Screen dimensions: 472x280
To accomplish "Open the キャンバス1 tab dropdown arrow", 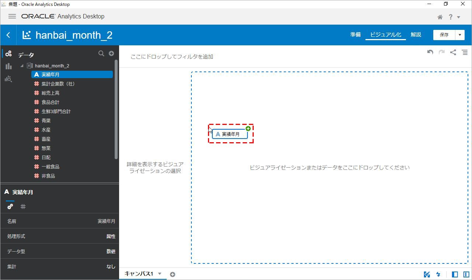I will click(x=160, y=274).
